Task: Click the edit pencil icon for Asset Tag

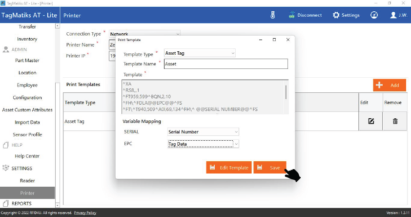Action: (x=371, y=121)
